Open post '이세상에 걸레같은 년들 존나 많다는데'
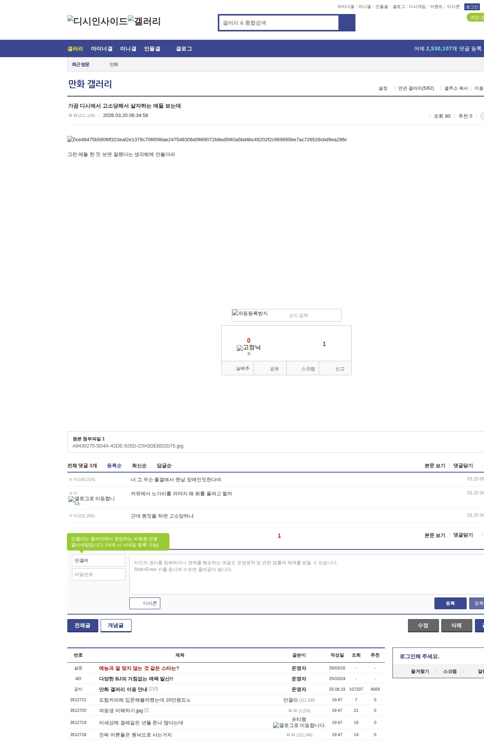The width and height of the screenshot is (484, 741). (141, 723)
